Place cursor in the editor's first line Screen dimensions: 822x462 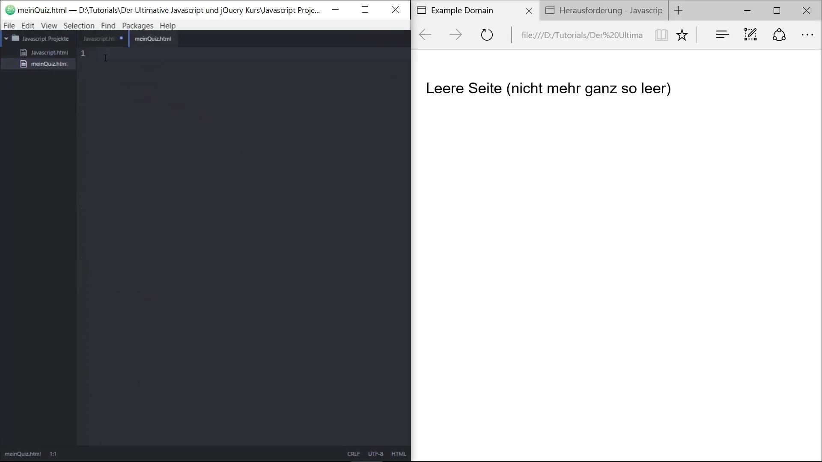[248, 53]
